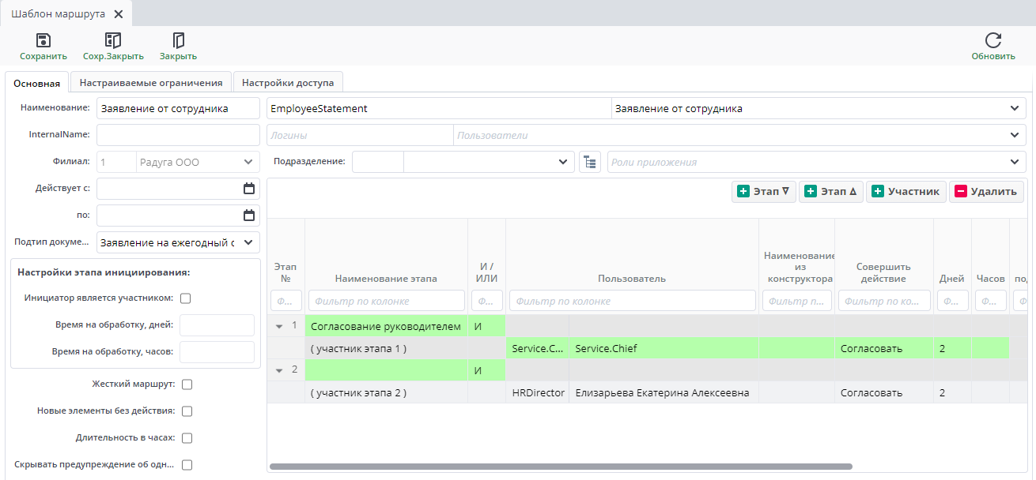The width and height of the screenshot is (1036, 480).
Task: Open calendar for Действует с date
Action: (x=249, y=189)
